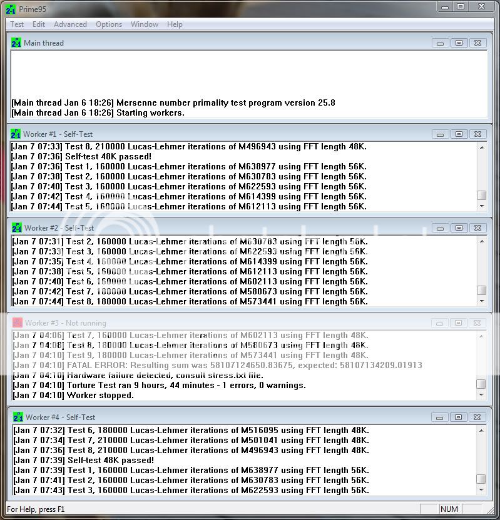Click Worker #4 Test 3 M622593 line
Image resolution: width=500 pixels, height=520 pixels.
[x=191, y=490]
